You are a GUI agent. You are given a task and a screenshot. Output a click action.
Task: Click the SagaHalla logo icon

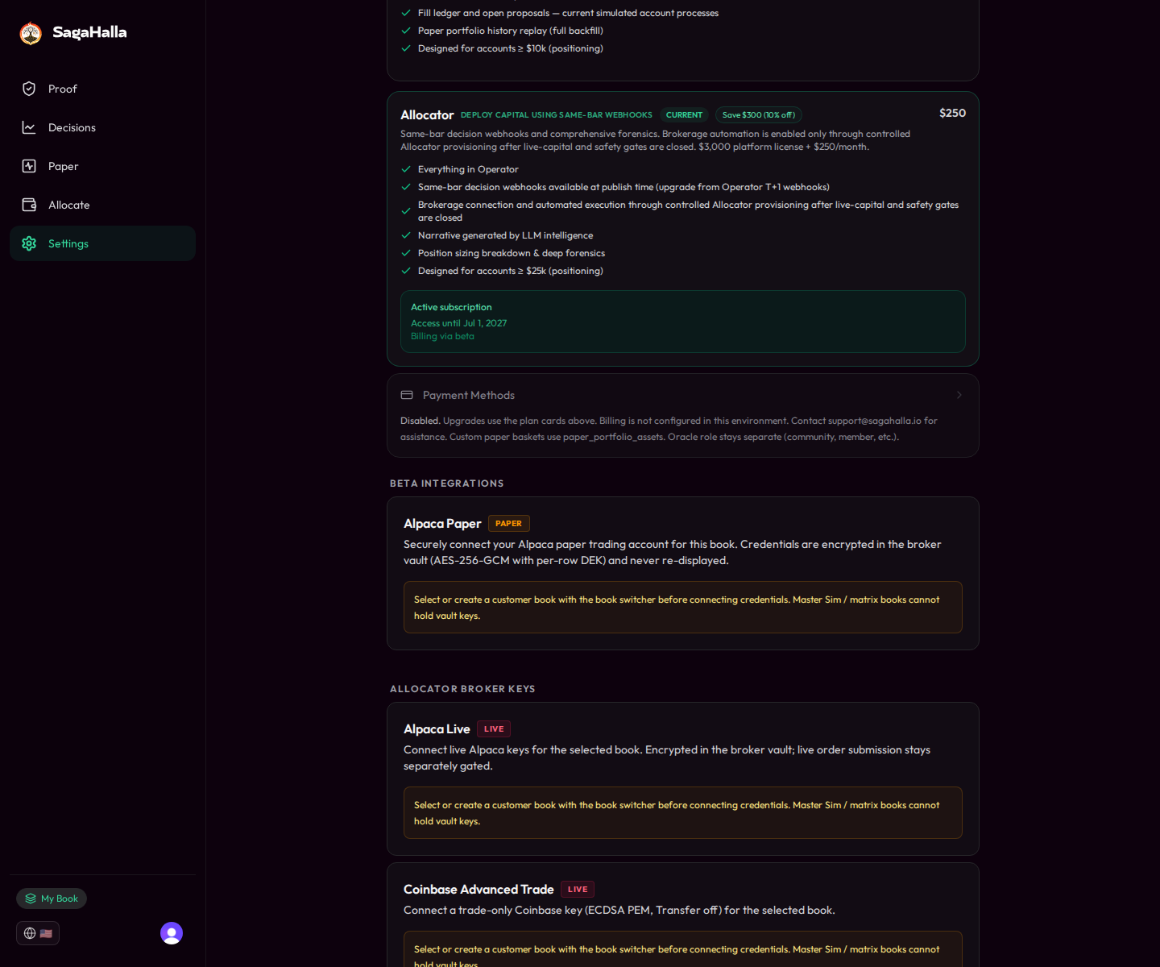(x=31, y=33)
